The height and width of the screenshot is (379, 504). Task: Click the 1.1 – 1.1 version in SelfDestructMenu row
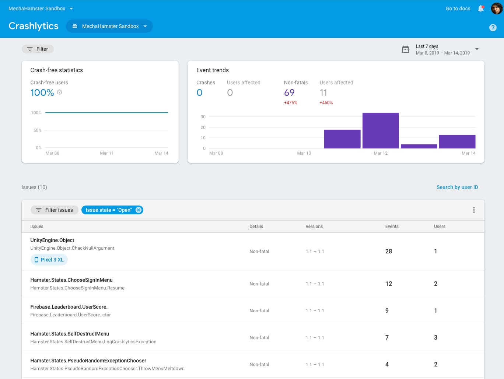coord(315,337)
